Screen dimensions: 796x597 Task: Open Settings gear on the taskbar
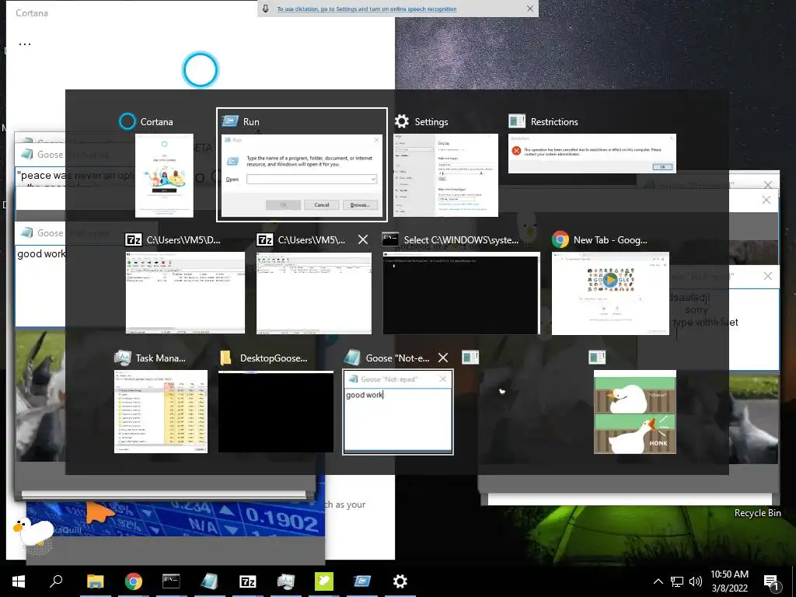(x=400, y=581)
